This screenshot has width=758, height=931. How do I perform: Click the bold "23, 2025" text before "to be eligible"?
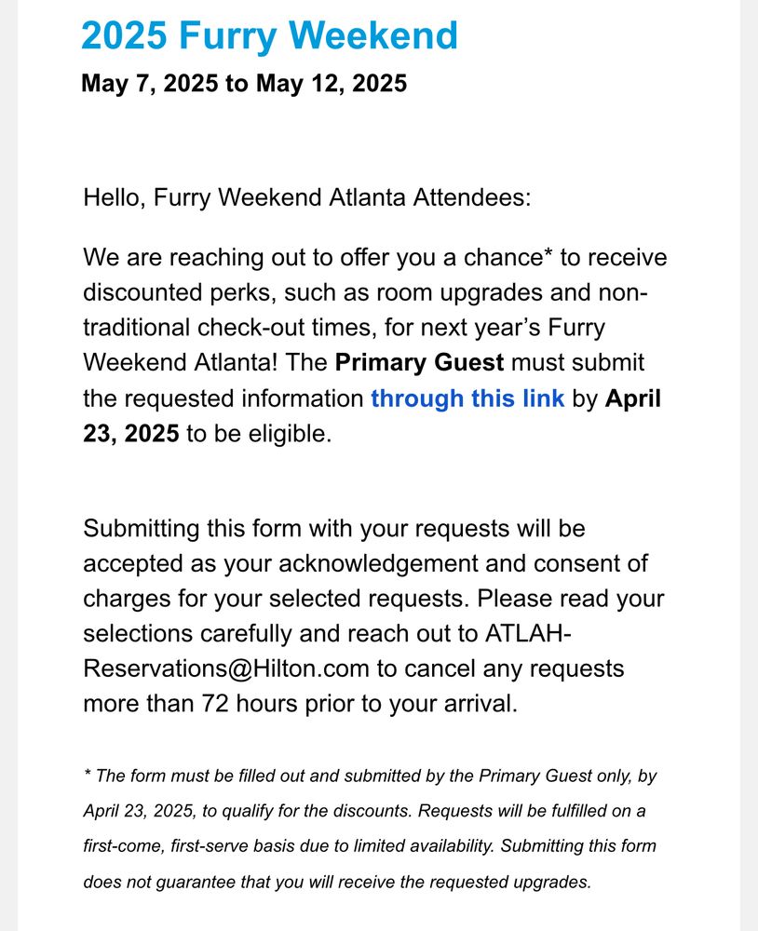pos(131,434)
